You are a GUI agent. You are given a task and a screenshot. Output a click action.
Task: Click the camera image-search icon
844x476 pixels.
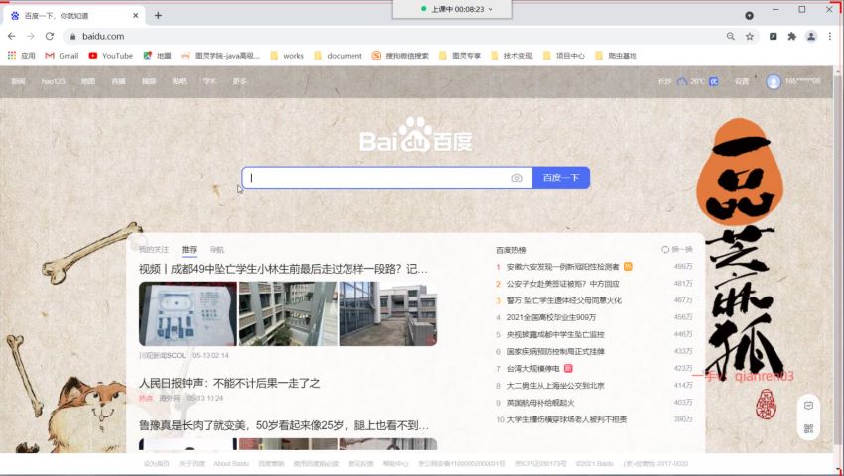point(517,178)
